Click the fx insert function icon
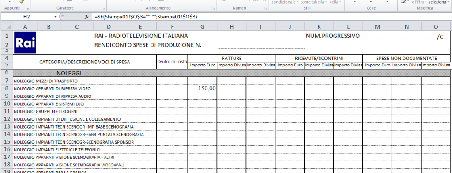This screenshot has height=173, width=452. [x=86, y=17]
